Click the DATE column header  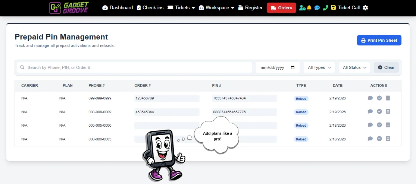[x=338, y=86]
